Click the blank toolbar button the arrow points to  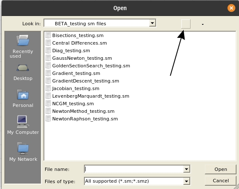pos(185,24)
